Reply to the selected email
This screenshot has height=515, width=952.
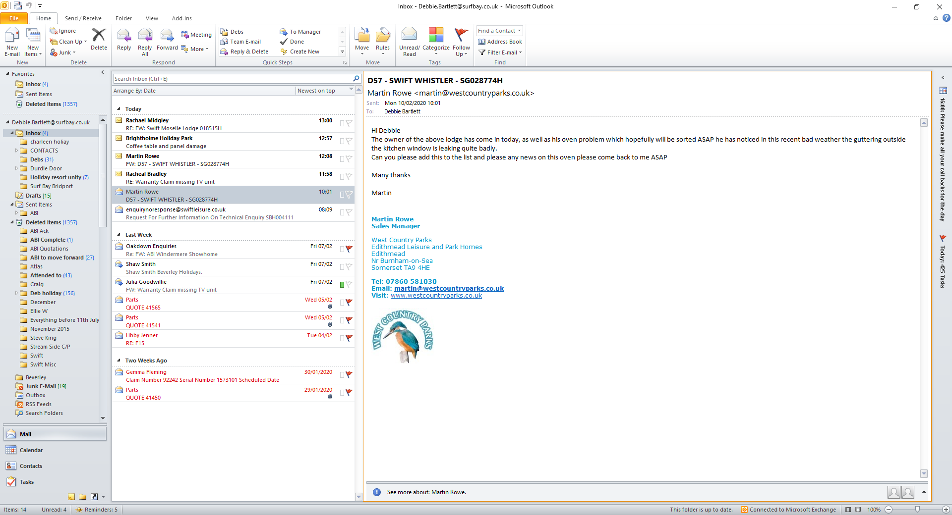(x=124, y=40)
